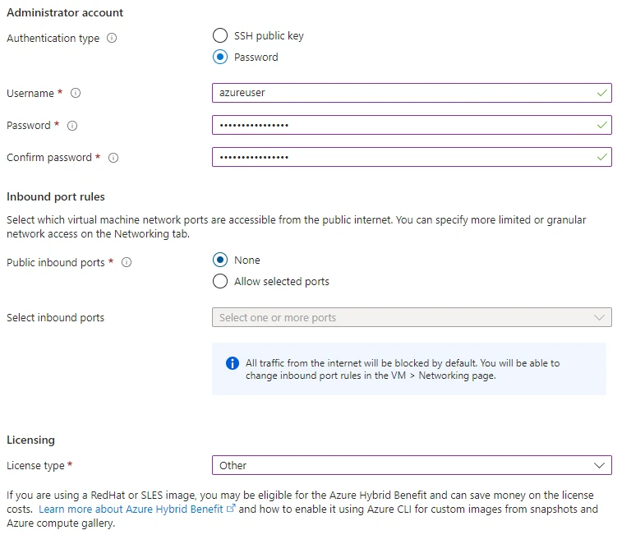
Task: Click info icon next to Authentication type
Action: click(x=112, y=39)
